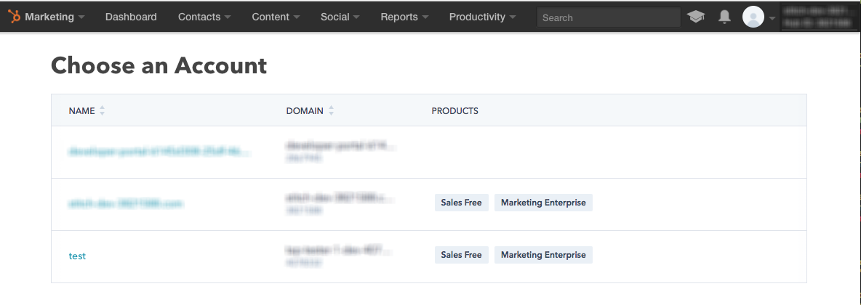
Task: Open the notifications bell
Action: pyautogui.click(x=724, y=17)
